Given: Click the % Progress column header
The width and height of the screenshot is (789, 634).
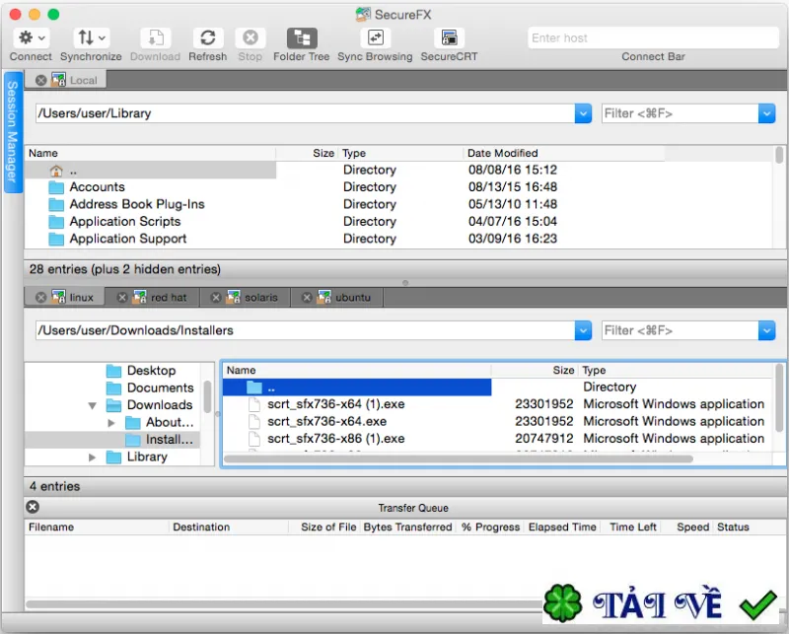Looking at the screenshot, I should pos(490,527).
